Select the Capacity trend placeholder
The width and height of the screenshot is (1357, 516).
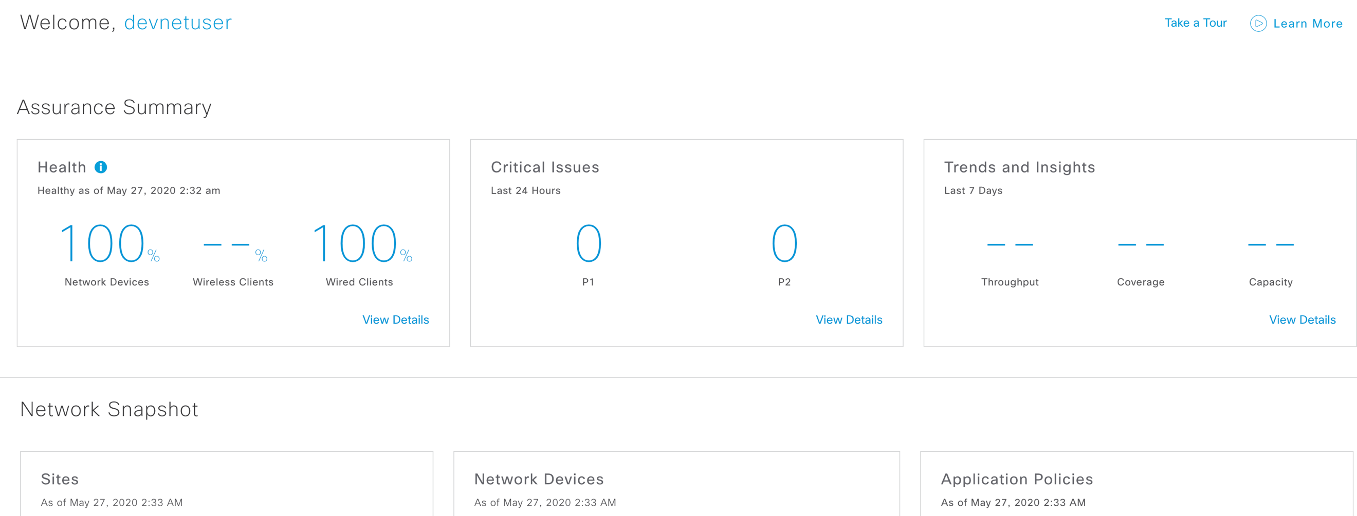pyautogui.click(x=1271, y=243)
